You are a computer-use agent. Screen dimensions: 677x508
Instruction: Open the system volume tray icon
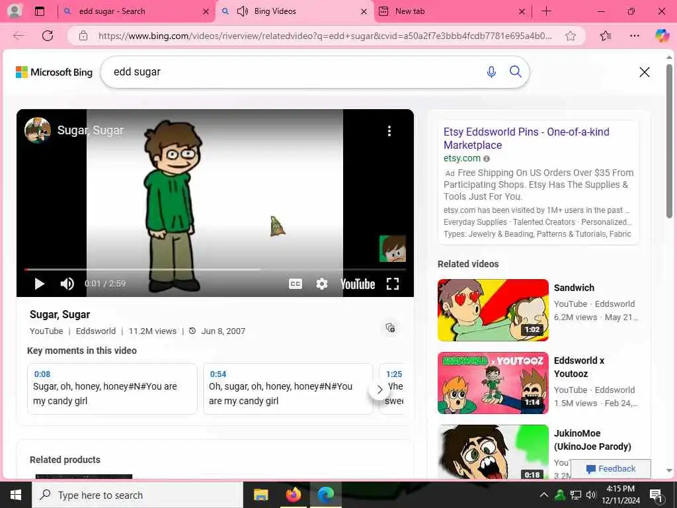(x=591, y=495)
